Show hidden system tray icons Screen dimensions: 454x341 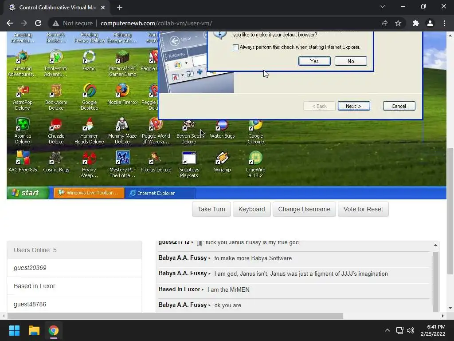[x=387, y=330]
